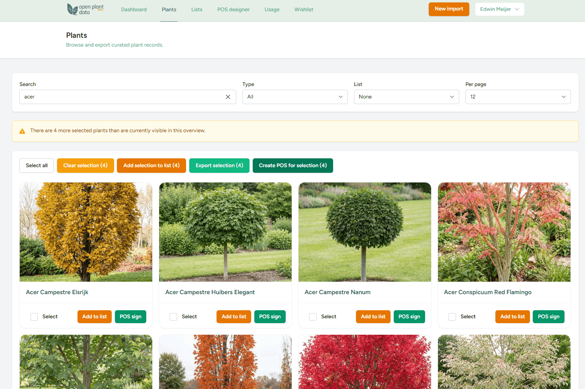This screenshot has width=585, height=389.
Task: Open the Wishlist tab
Action: [x=304, y=10]
